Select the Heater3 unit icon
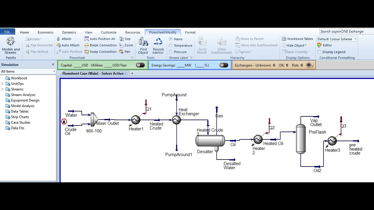Viewport: 374px width, 210px height. (x=332, y=141)
